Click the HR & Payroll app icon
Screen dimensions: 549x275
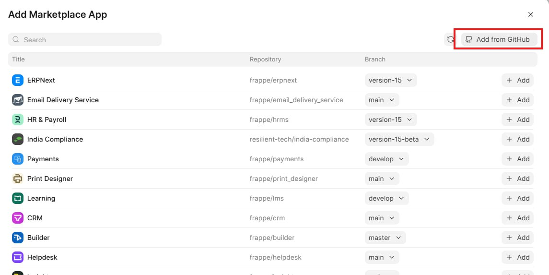tap(18, 120)
